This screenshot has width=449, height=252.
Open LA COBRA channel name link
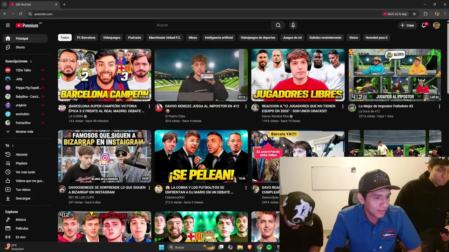point(76,116)
